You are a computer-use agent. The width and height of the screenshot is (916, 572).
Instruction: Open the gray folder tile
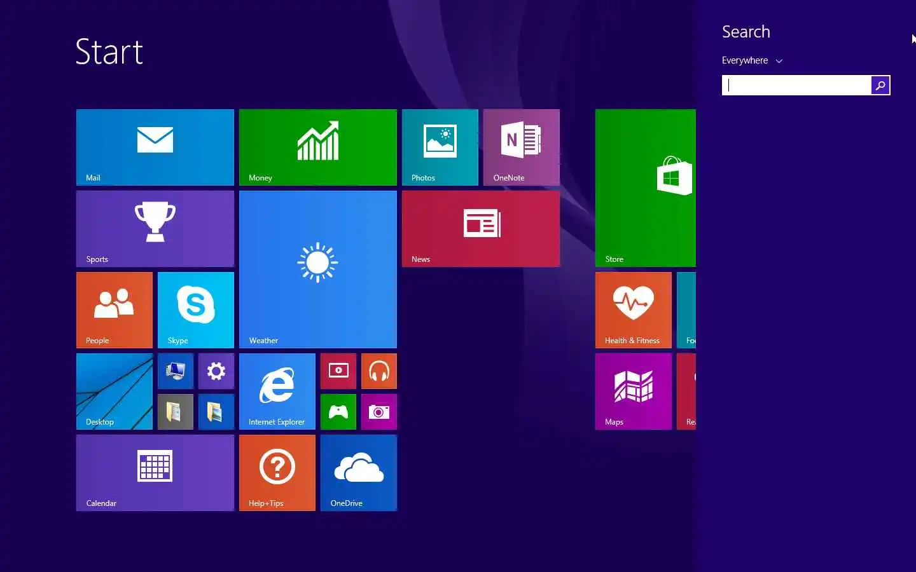(x=176, y=412)
